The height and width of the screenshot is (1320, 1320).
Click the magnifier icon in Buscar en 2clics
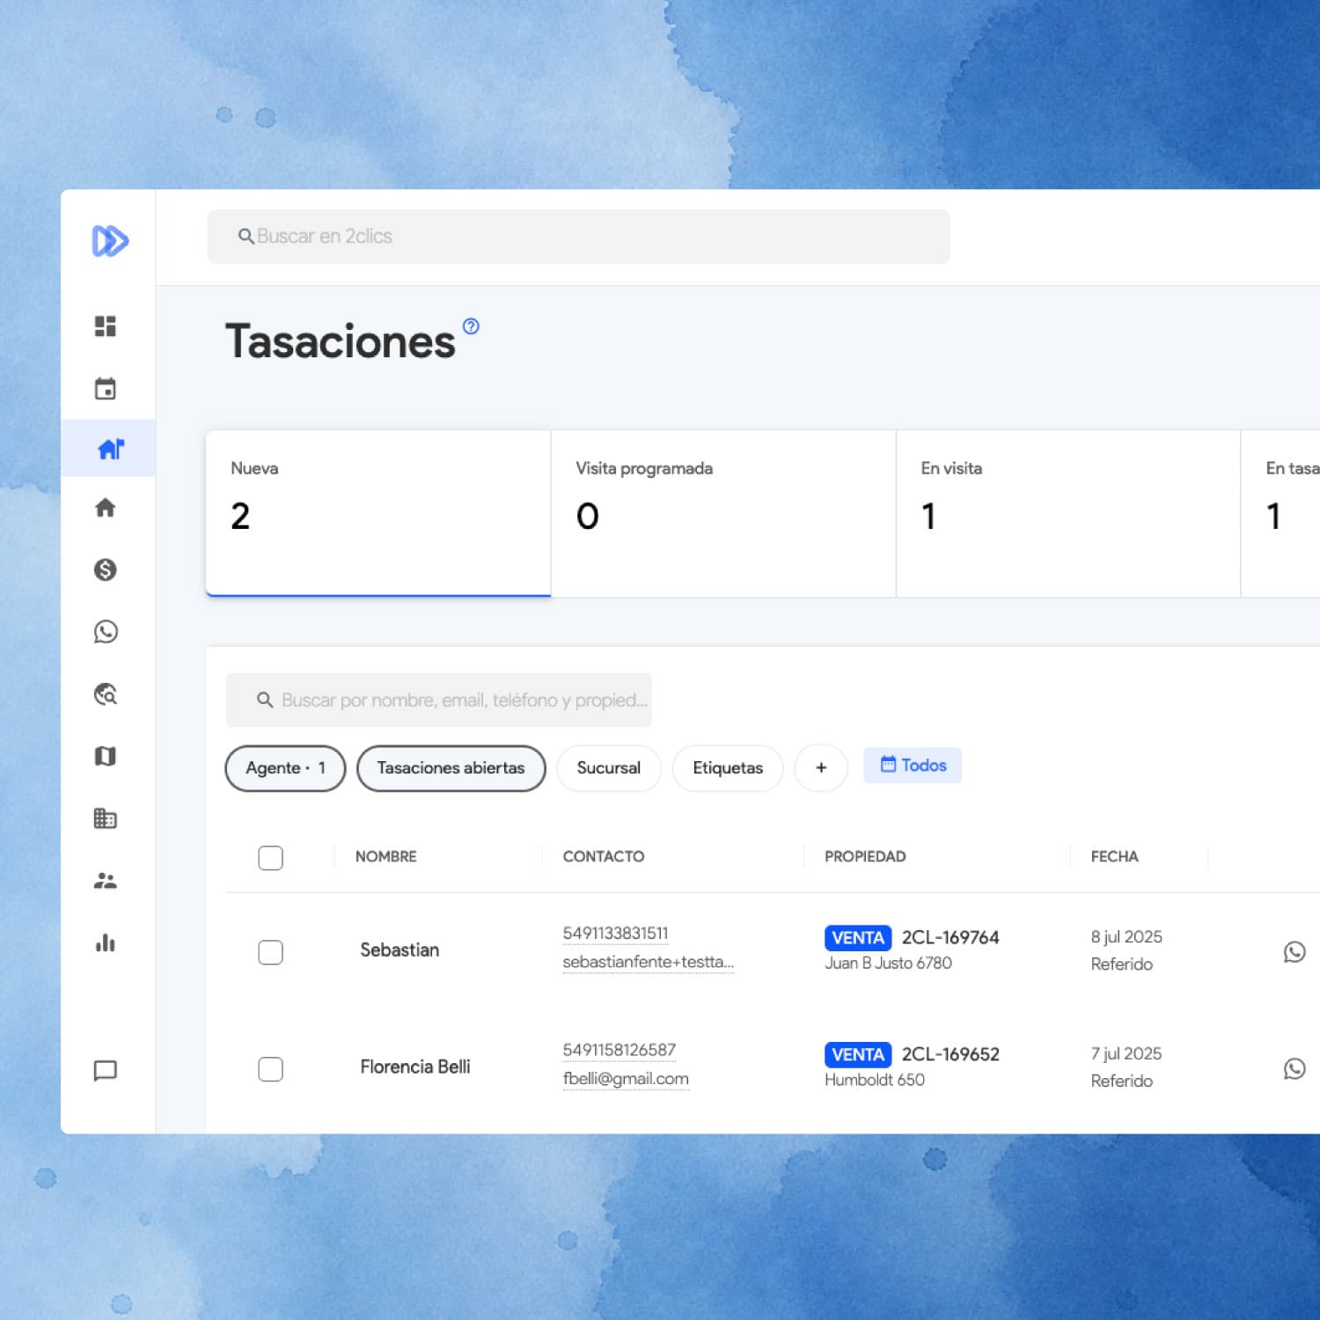pos(246,237)
